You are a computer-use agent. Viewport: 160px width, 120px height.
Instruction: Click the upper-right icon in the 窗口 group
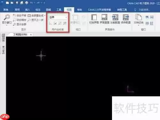click(152, 17)
